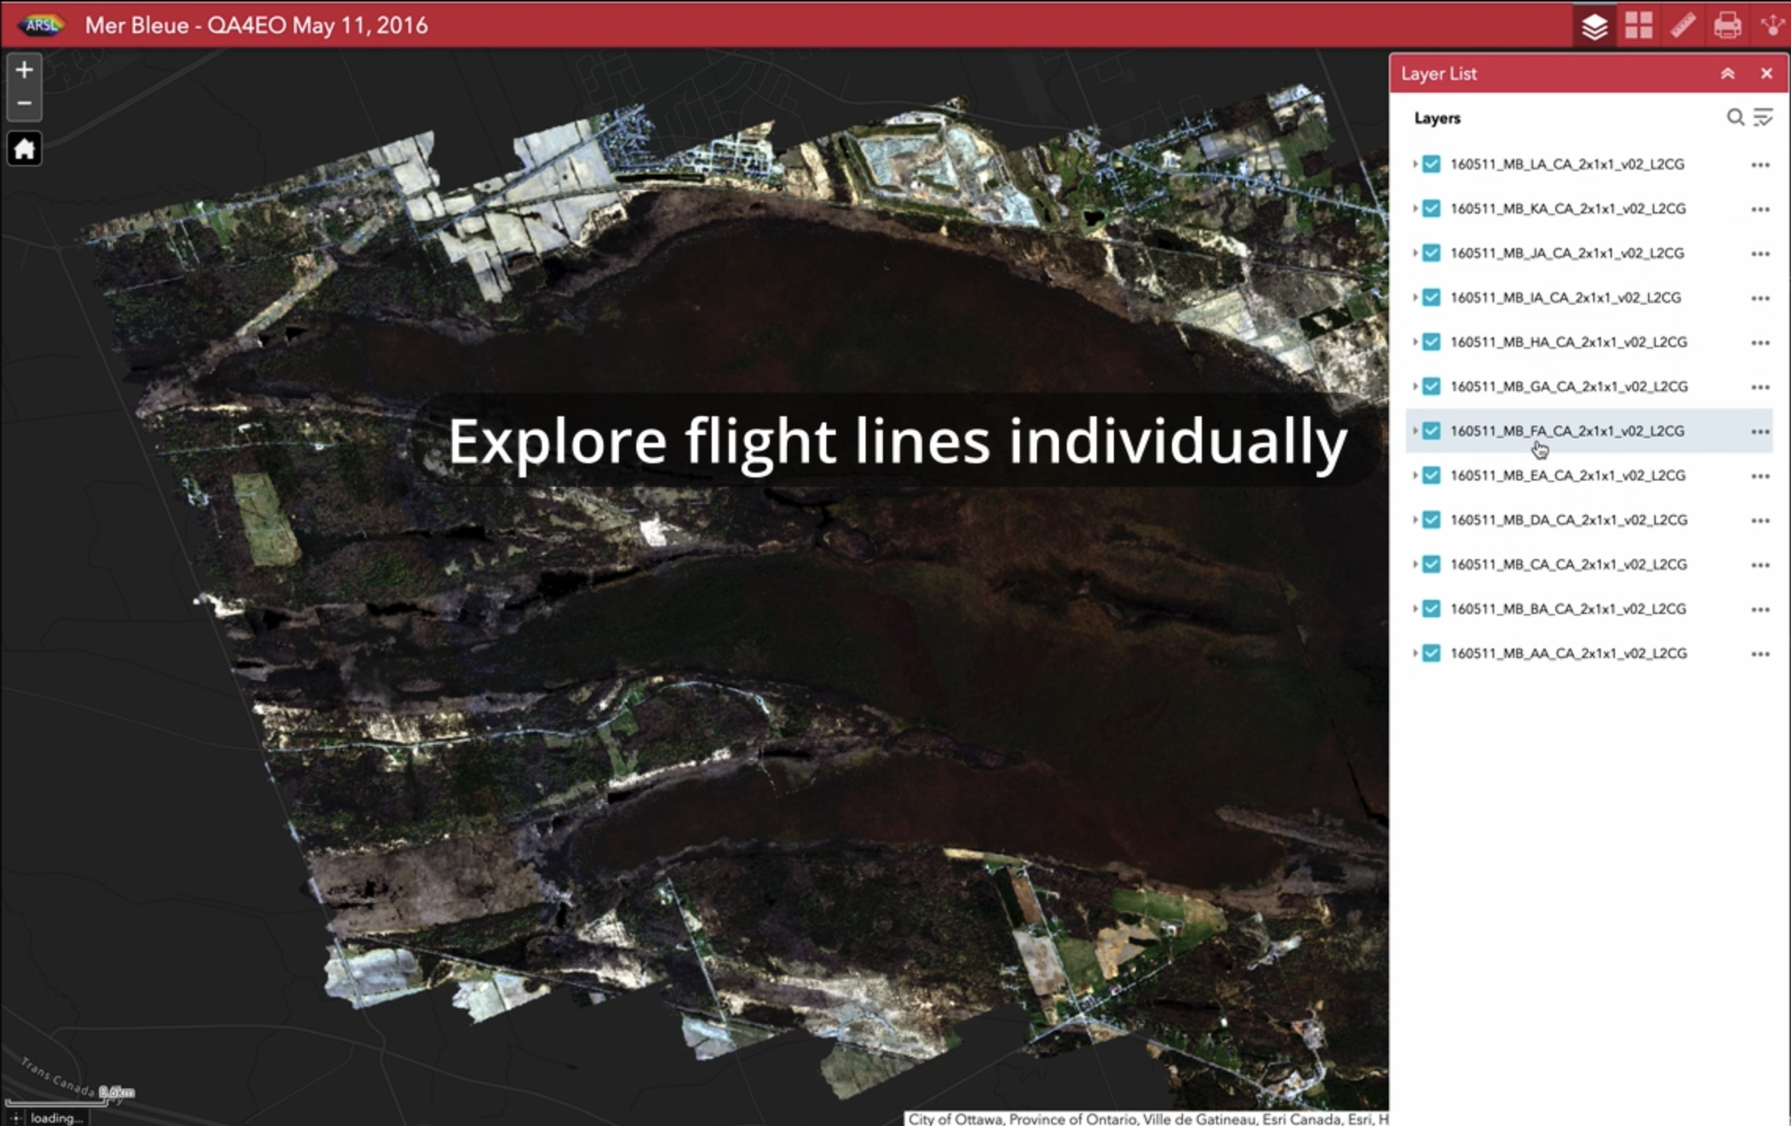Screen dimensions: 1791x1126
Task: Open the Share widget icon
Action: point(1772,26)
